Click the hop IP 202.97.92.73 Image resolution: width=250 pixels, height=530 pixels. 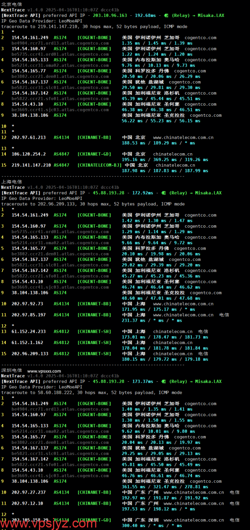(x=27, y=304)
